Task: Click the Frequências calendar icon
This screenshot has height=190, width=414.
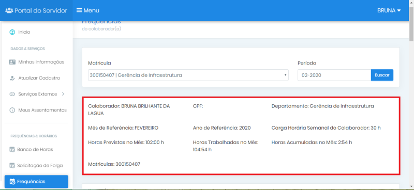Action: coord(12,182)
